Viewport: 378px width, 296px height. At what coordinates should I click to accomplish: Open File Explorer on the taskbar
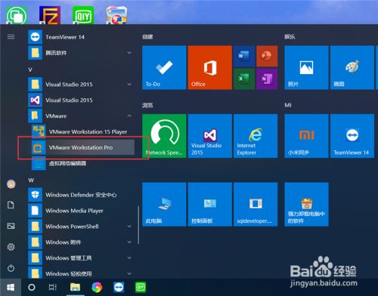click(x=75, y=287)
